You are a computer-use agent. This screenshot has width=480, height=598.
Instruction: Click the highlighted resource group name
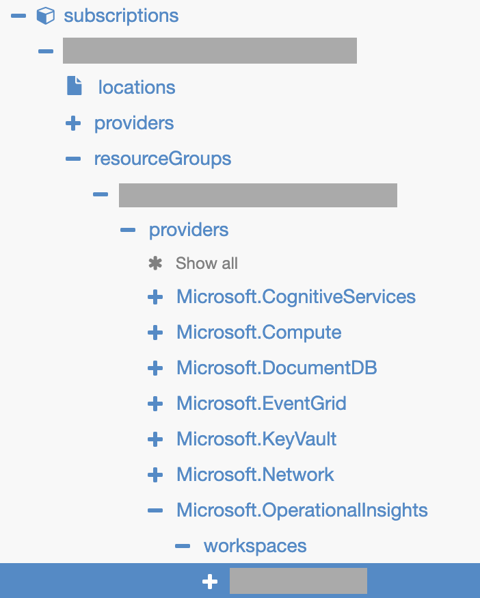(258, 194)
